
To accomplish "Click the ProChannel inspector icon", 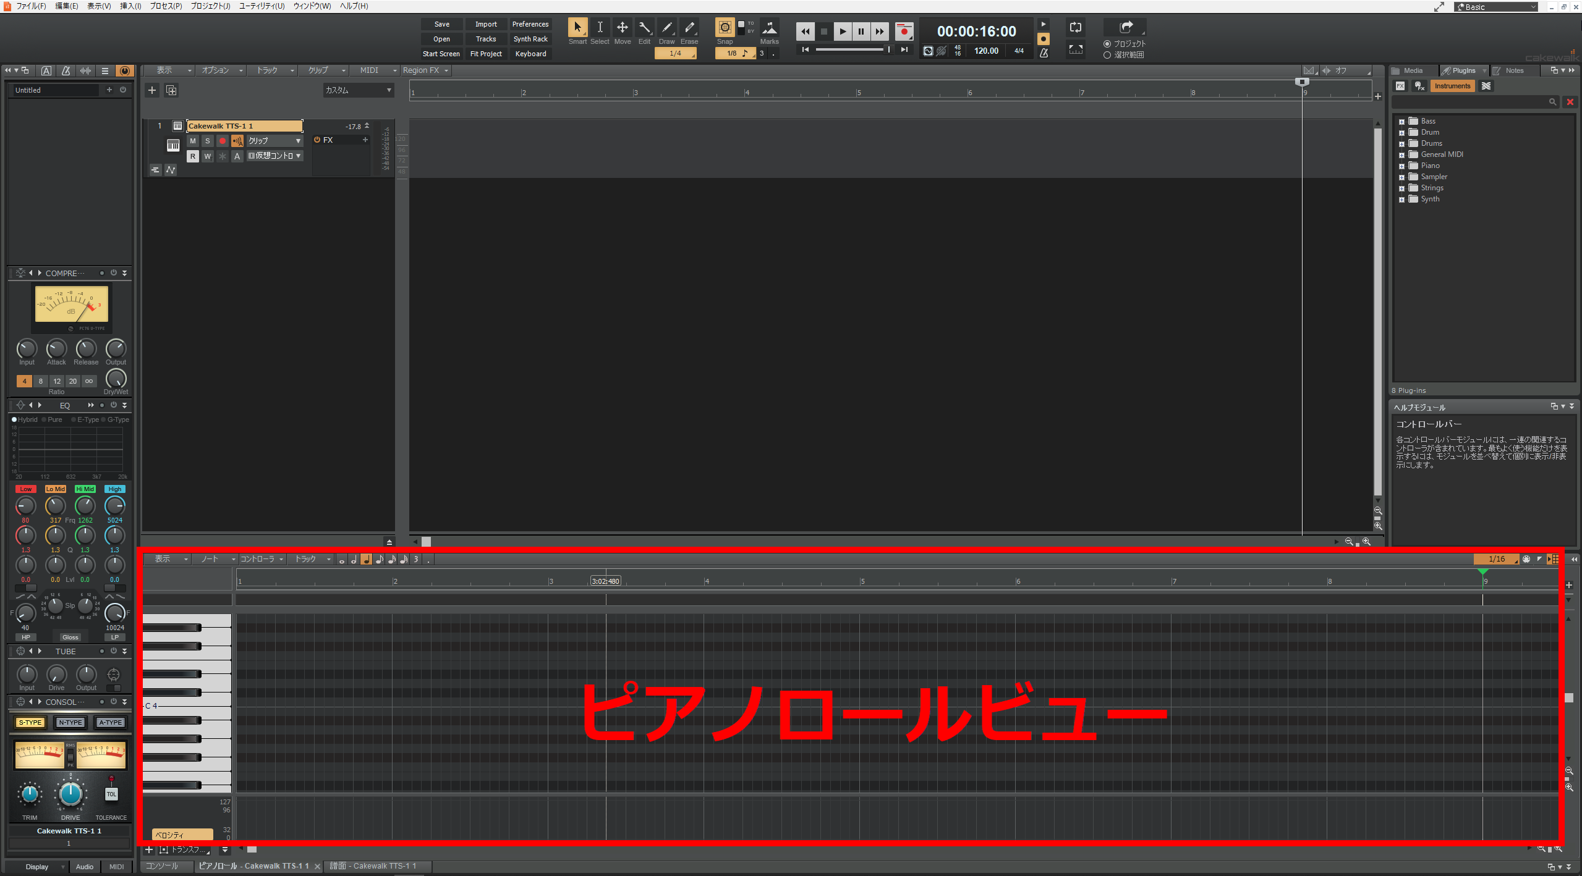I will (125, 70).
